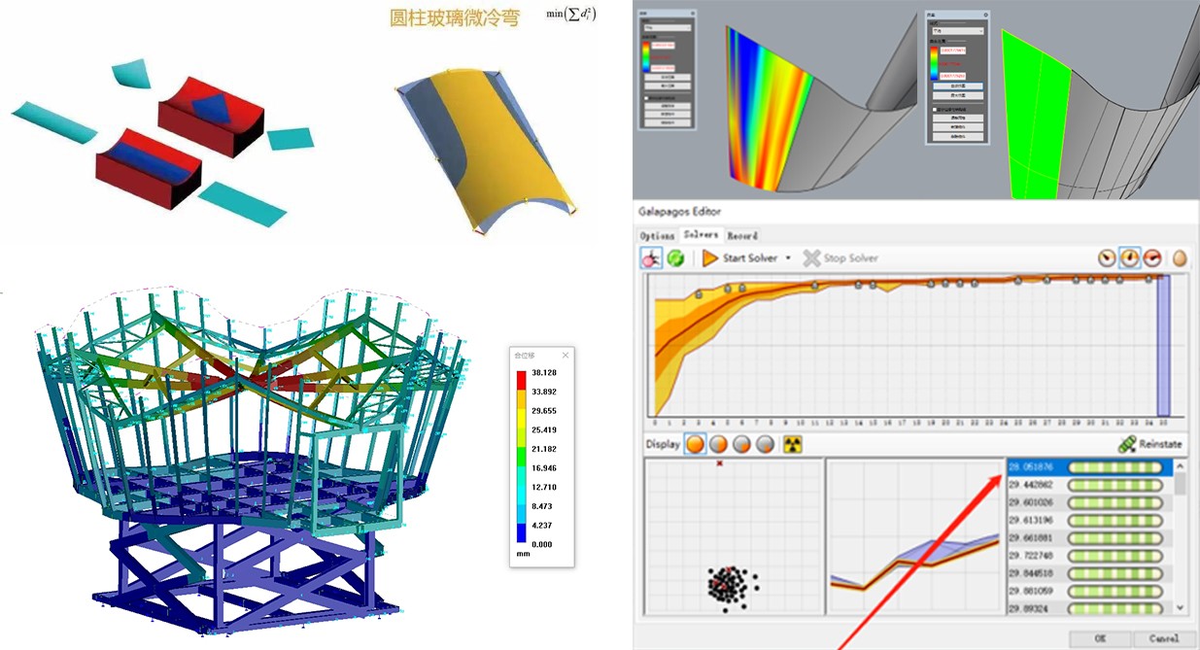Tick the checkbox in right analysis panel

pos(936,110)
